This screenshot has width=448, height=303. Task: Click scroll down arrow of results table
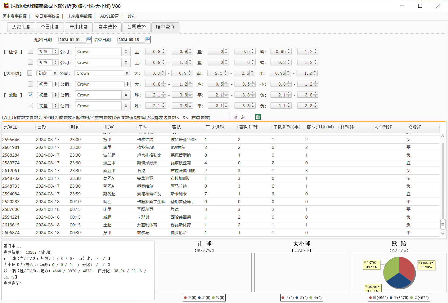(443, 233)
